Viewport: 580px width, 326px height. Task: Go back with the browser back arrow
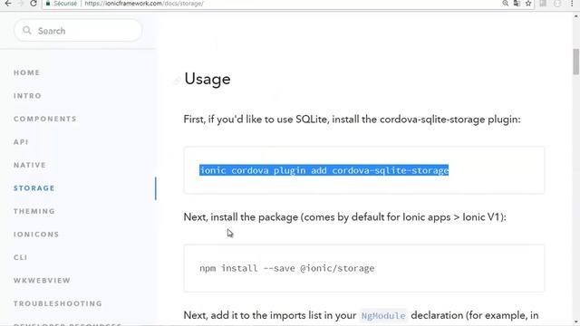pyautogui.click(x=8, y=4)
